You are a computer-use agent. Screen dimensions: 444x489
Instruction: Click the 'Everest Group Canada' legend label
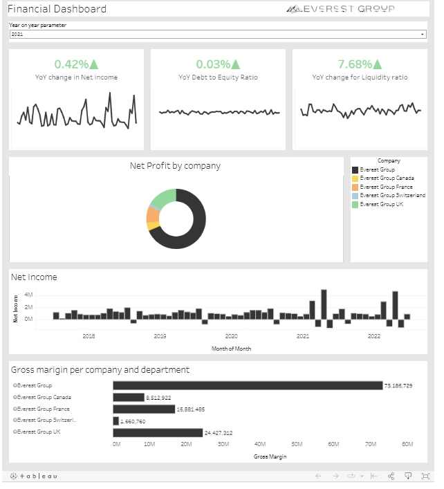pyautogui.click(x=387, y=178)
